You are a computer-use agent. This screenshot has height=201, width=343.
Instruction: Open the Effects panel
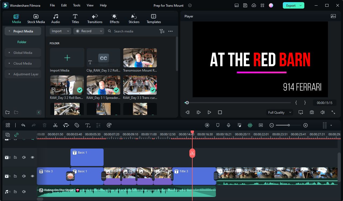point(114,19)
